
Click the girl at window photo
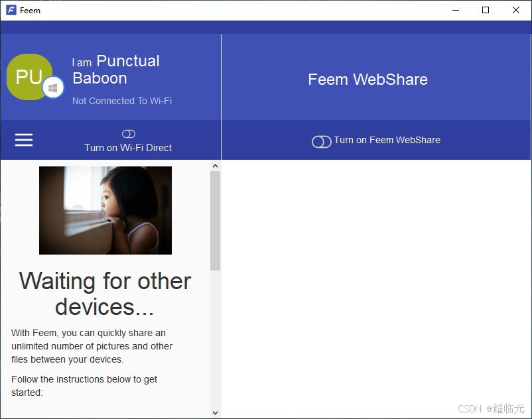[x=105, y=210]
